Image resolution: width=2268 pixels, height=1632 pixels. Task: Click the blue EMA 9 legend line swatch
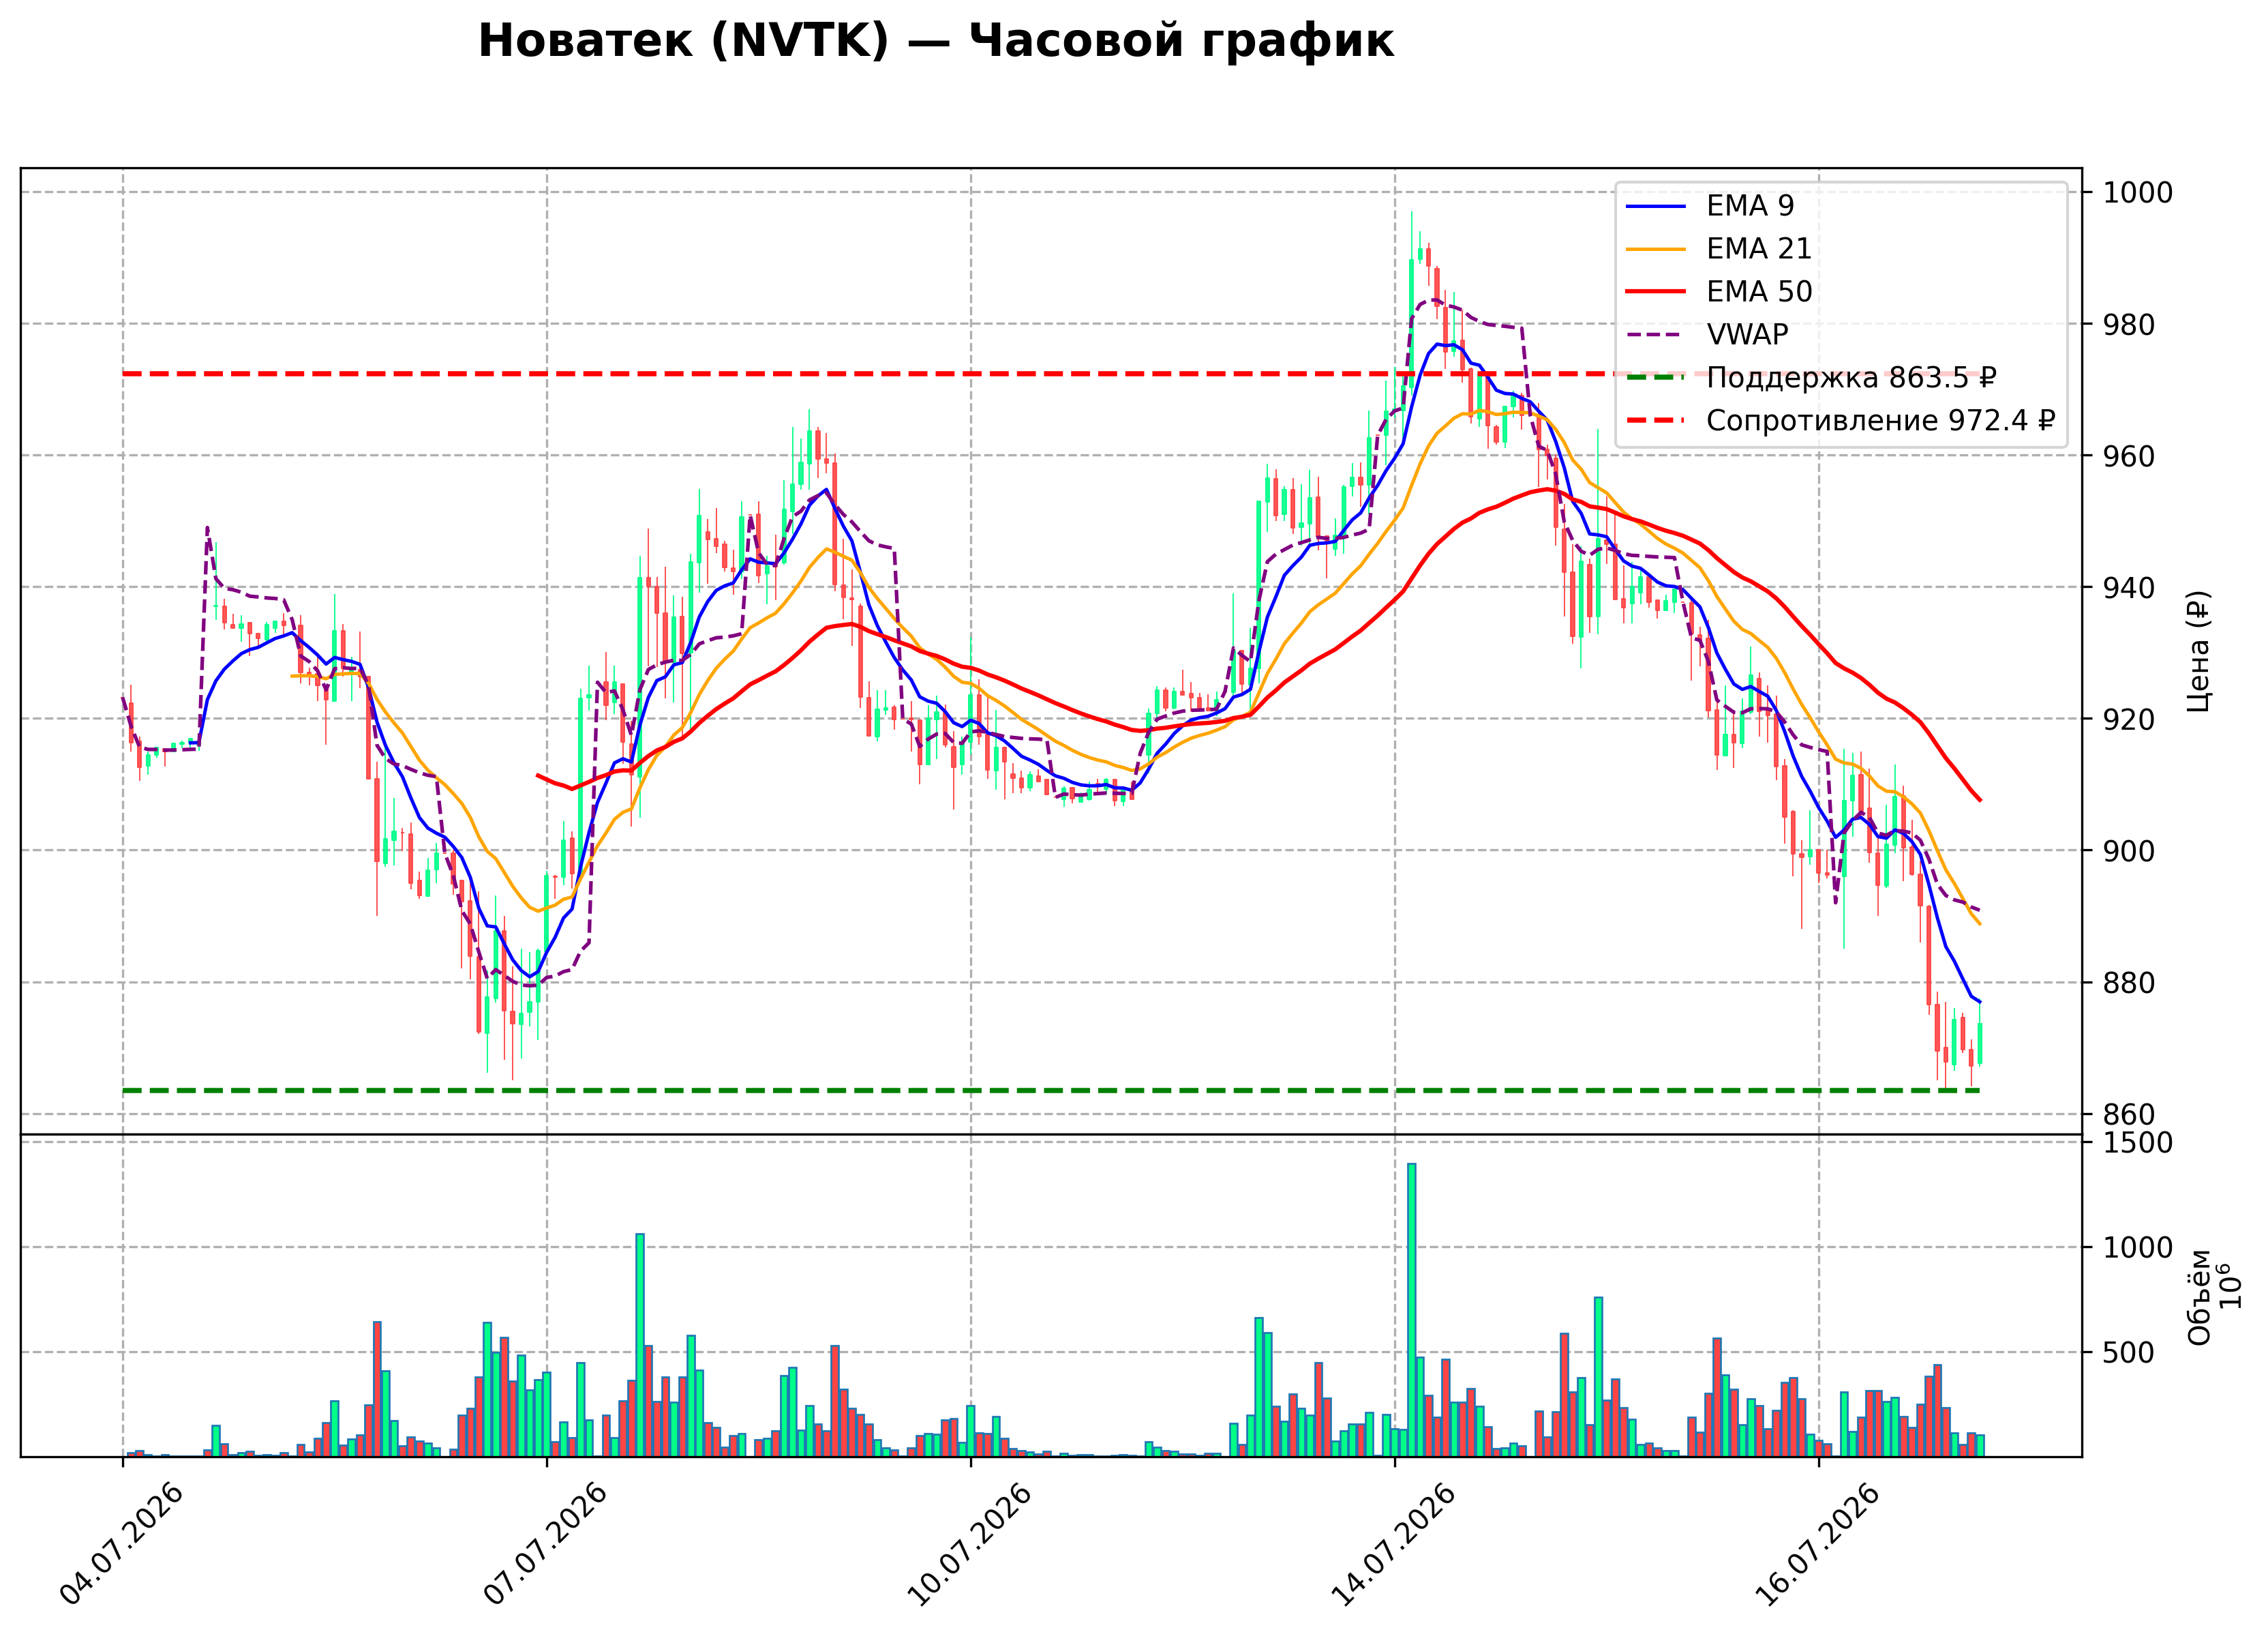(1656, 207)
